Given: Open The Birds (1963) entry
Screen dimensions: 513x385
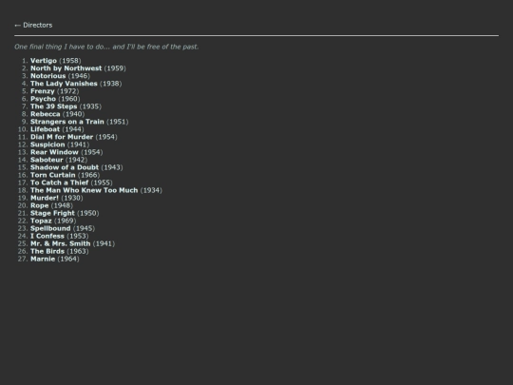Looking at the screenshot, I should [x=47, y=251].
